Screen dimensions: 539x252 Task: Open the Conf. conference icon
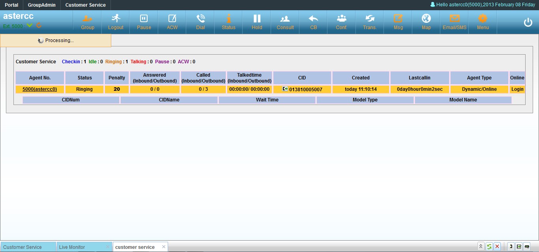[341, 22]
